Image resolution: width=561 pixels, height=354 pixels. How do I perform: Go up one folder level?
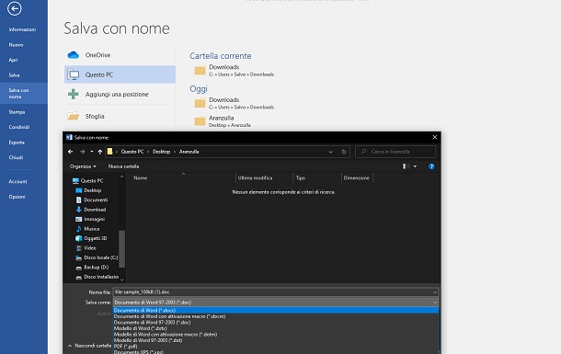point(100,152)
